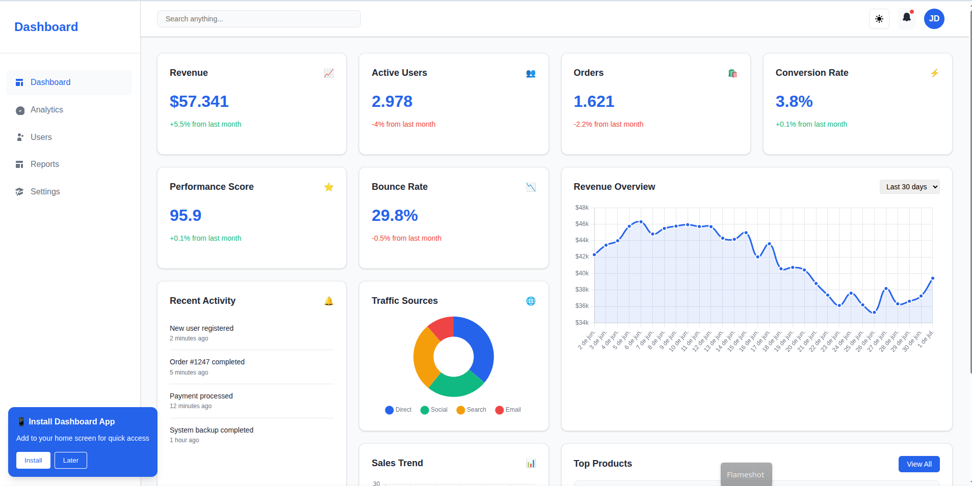Click the Flameshot overlay label
Screen dimensions: 972x486
pos(746,474)
